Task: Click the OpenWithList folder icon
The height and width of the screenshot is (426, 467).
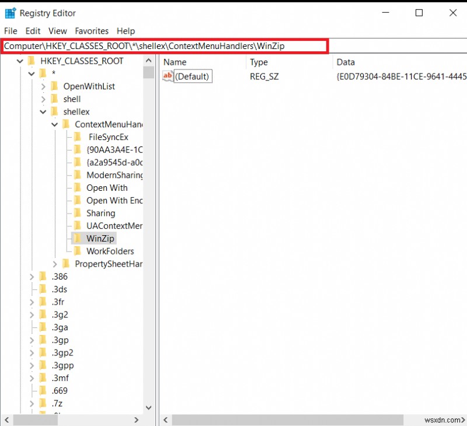Action: tap(54, 86)
